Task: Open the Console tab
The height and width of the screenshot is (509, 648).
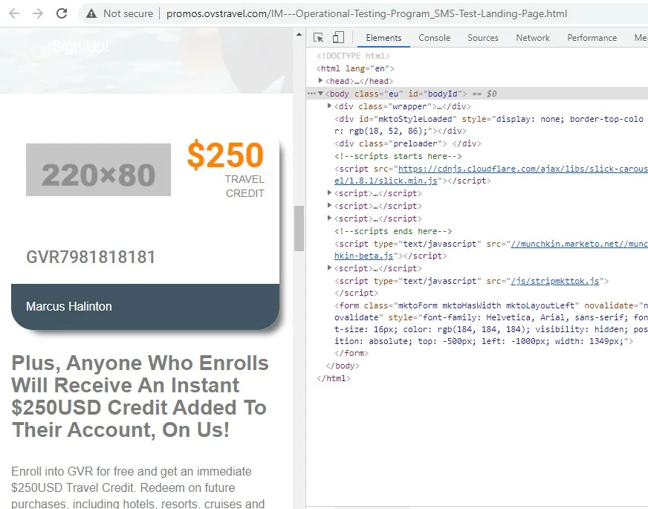Action: point(434,38)
